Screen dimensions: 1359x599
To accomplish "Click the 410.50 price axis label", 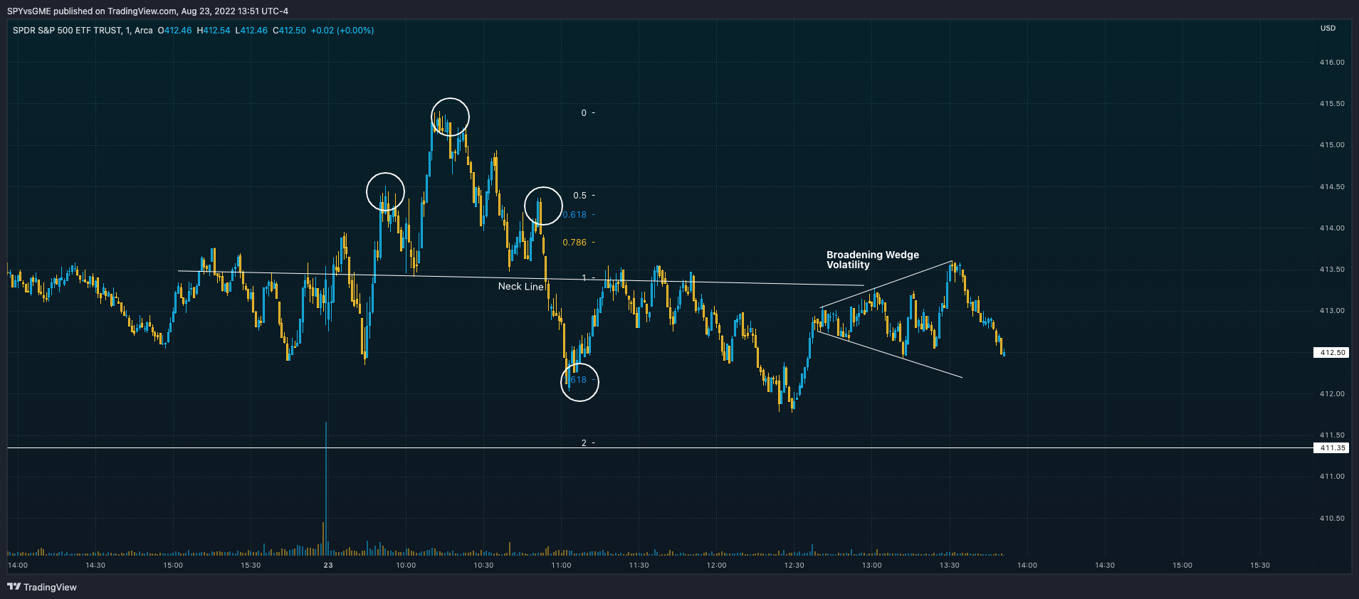I will (x=1332, y=519).
